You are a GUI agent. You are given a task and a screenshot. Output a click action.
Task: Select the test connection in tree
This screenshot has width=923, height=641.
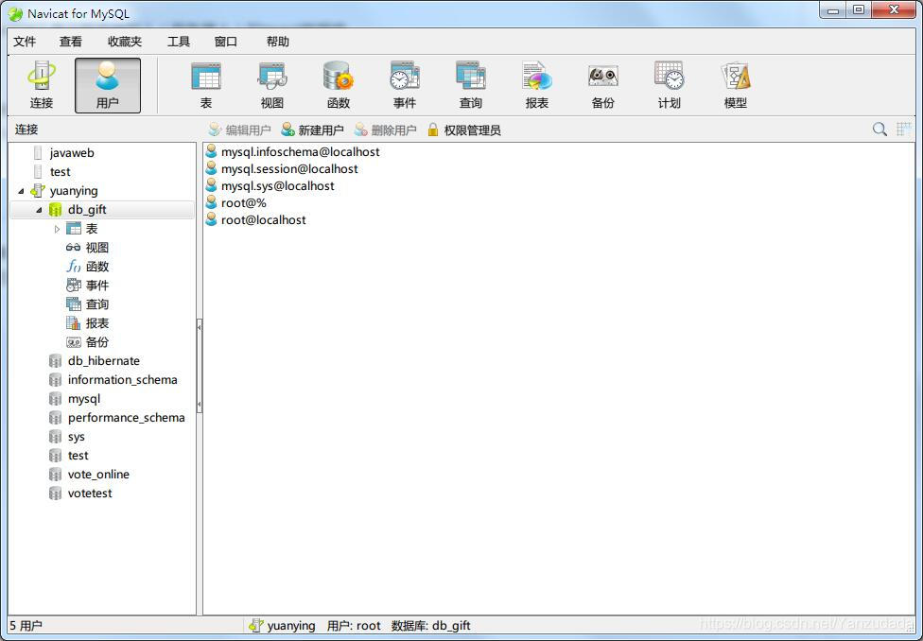60,172
